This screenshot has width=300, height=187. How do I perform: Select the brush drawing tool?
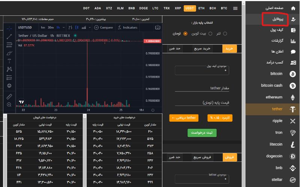coord(9,53)
